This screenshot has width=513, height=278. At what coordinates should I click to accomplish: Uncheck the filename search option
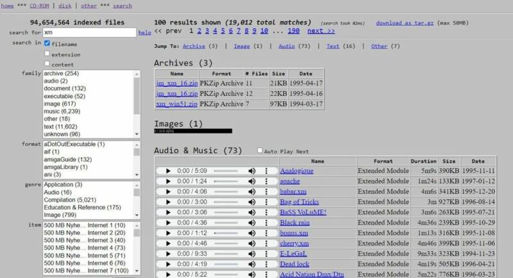[47, 43]
